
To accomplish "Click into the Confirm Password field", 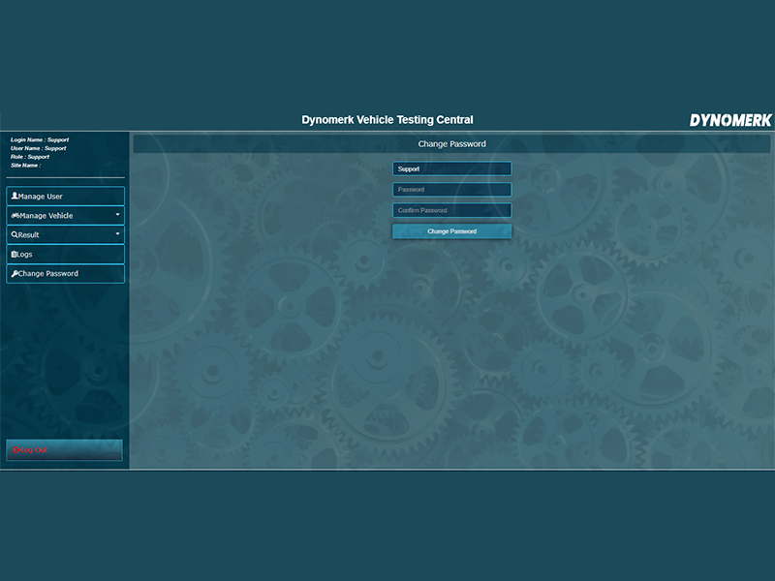I will tap(451, 210).
